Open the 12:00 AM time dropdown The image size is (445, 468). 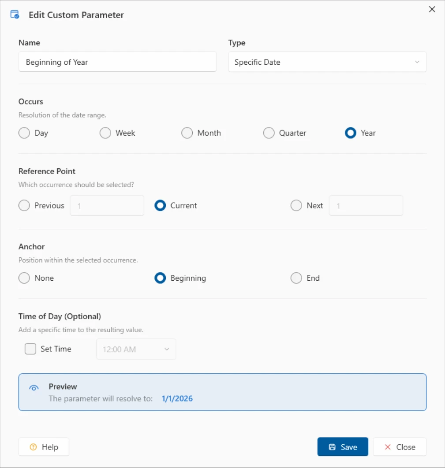136,349
